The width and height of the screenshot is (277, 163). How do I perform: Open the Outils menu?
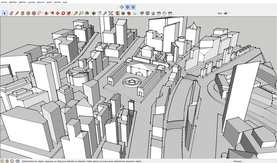[49, 2]
